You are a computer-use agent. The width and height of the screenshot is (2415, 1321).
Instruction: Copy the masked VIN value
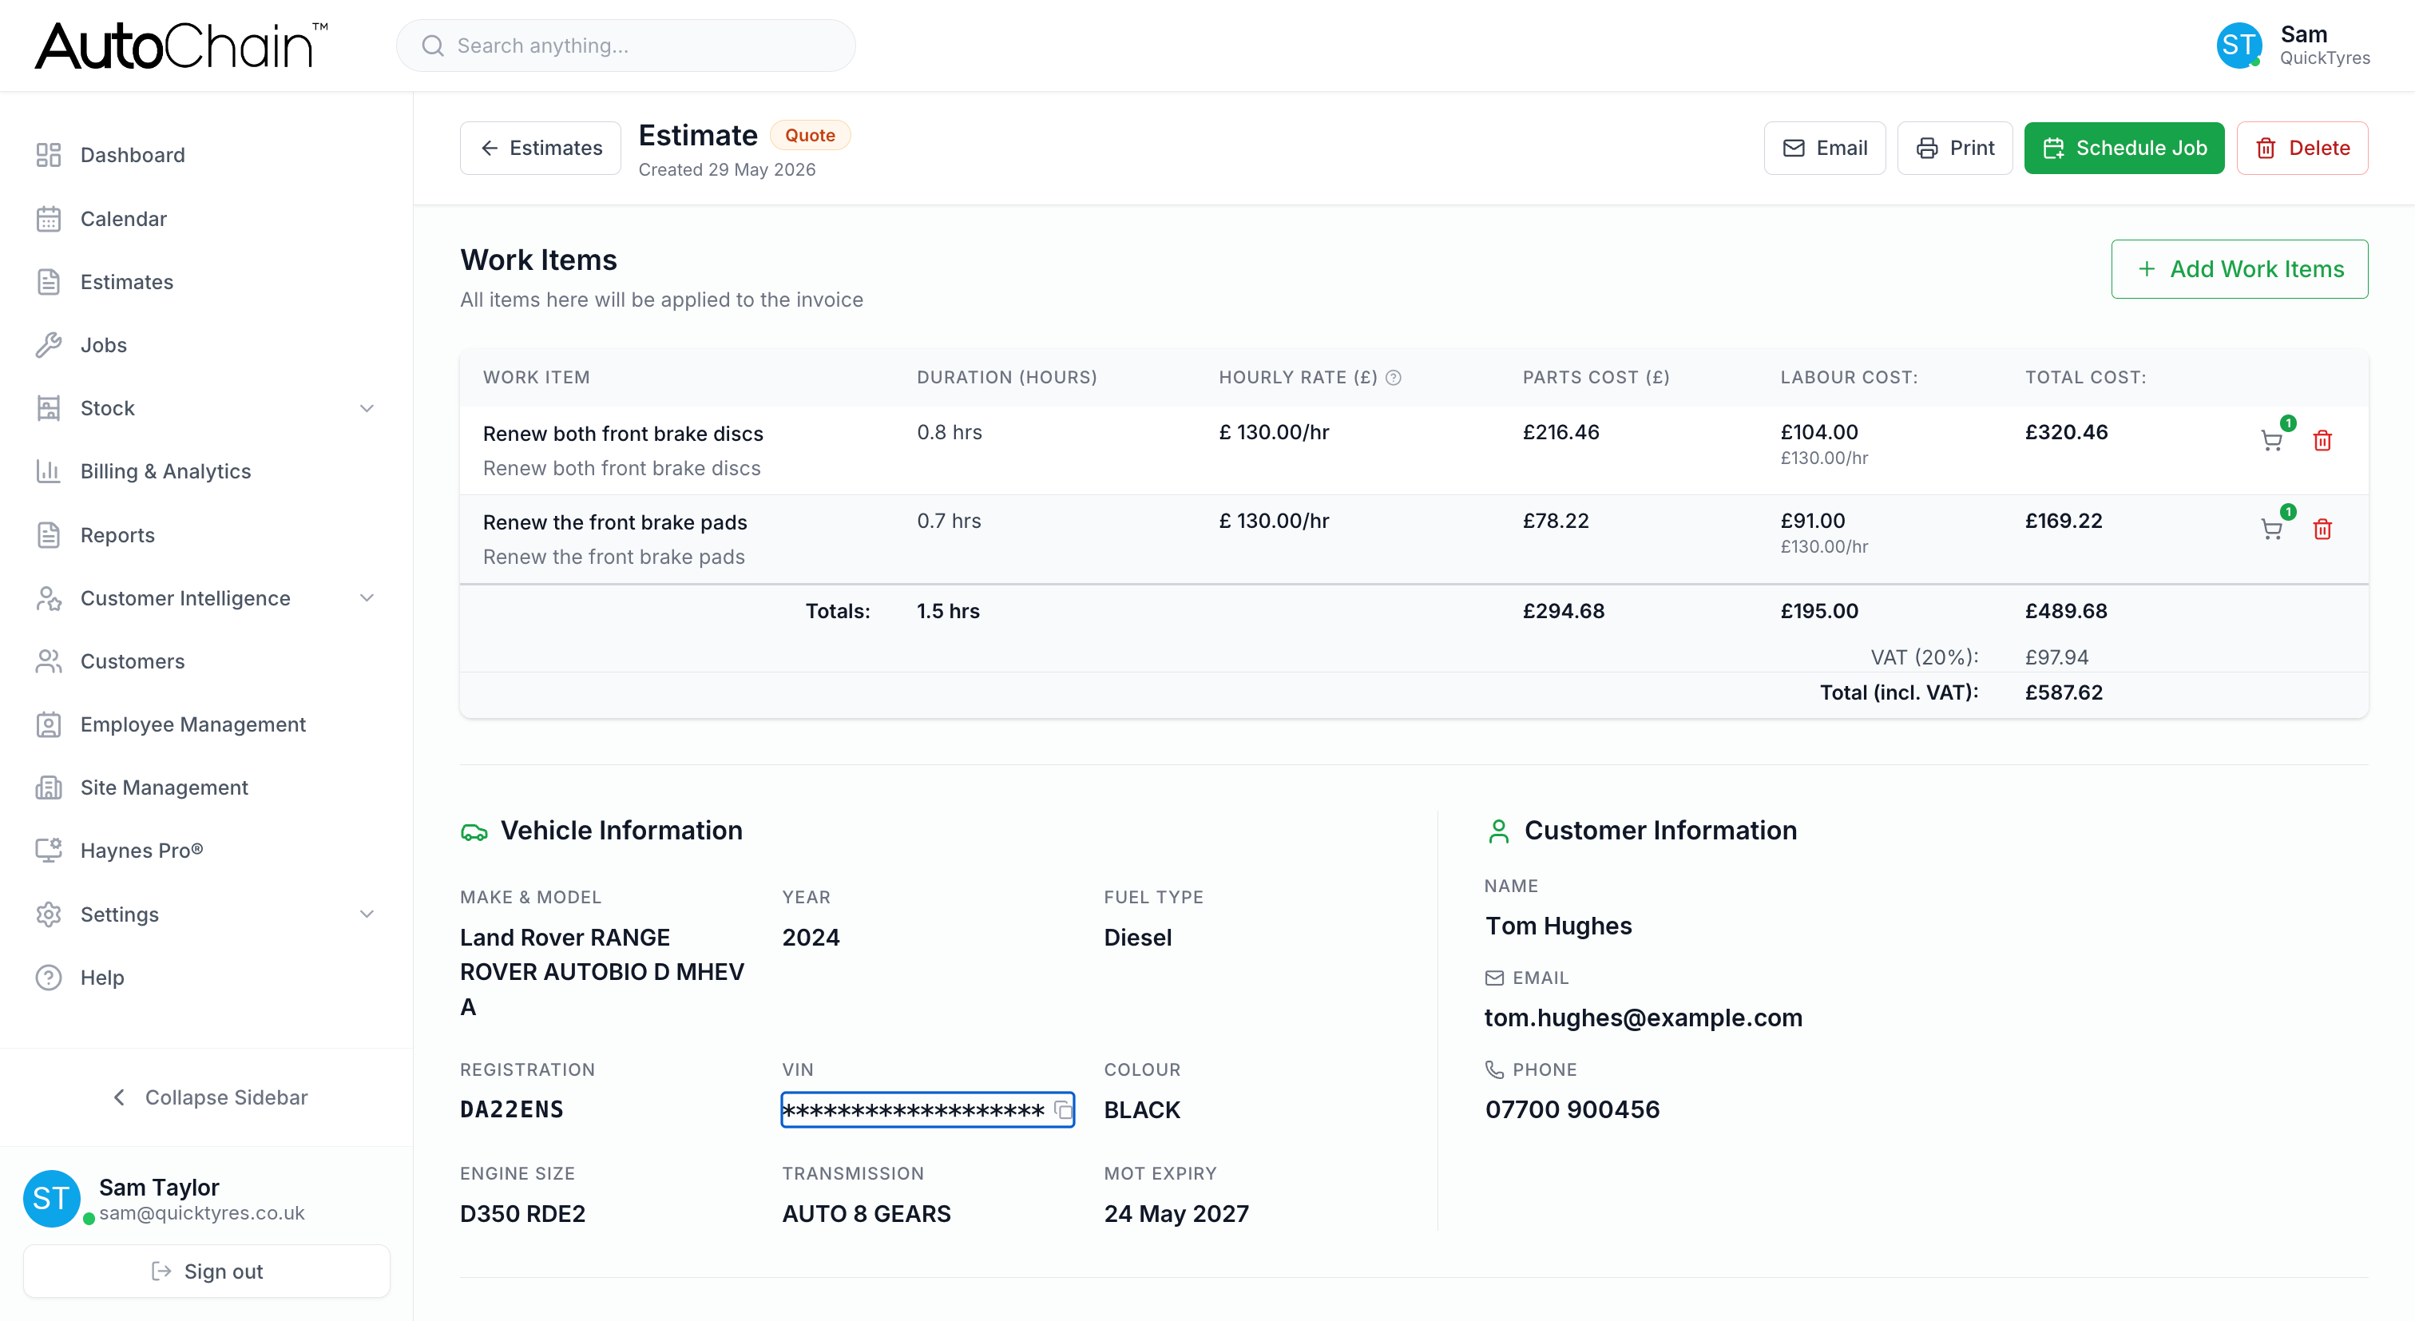pyautogui.click(x=1062, y=1110)
